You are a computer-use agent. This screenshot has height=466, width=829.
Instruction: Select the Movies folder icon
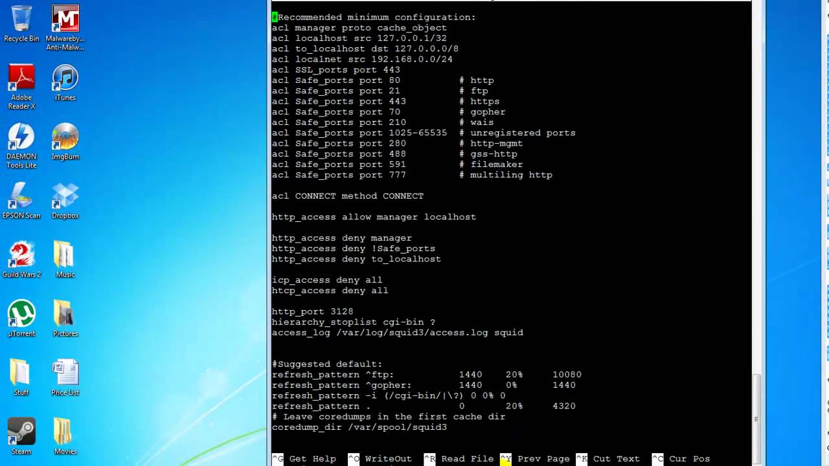coord(65,436)
